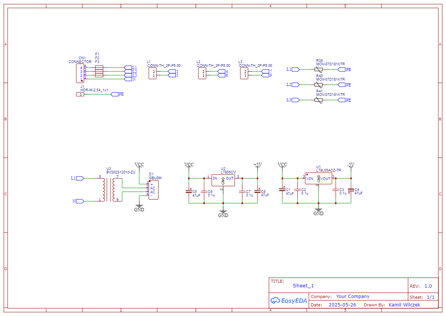The image size is (446, 316).
Task: Select the R39 varistor symbol
Action: 319,70
